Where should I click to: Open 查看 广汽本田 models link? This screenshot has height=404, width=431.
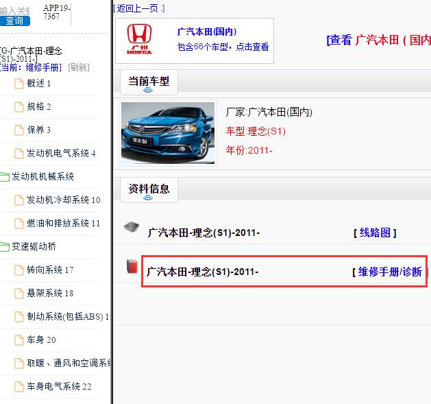point(378,40)
